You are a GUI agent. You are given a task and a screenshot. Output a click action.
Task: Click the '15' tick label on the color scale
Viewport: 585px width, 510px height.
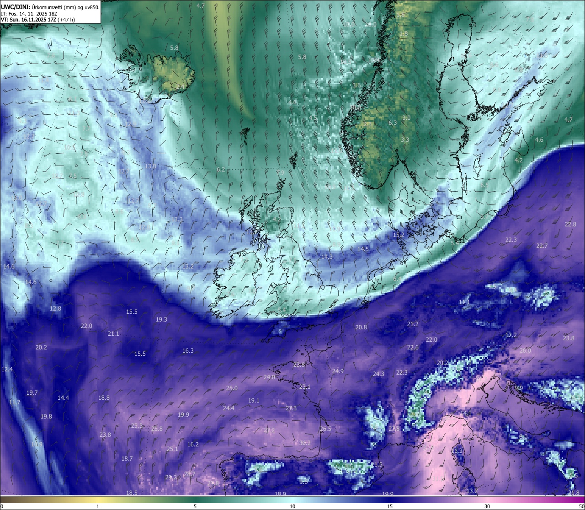390,506
